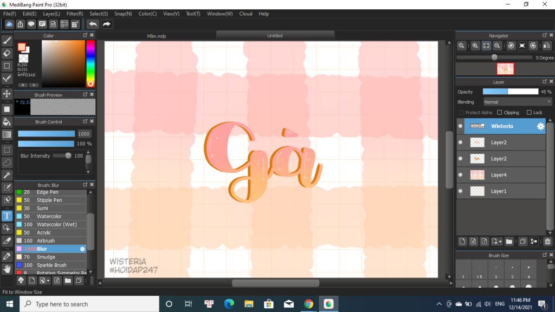Click the cloud save icon in toolbar
555x312 pixels.
(9, 24)
